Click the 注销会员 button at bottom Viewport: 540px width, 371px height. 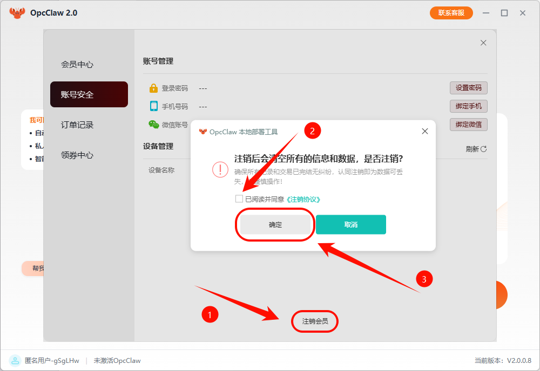pyautogui.click(x=315, y=321)
